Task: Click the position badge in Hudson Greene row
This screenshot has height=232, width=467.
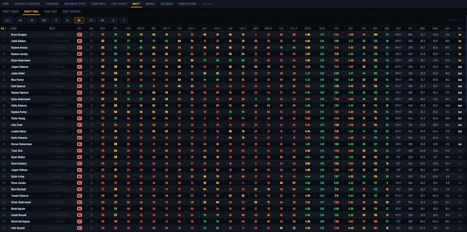Action: tap(79, 48)
